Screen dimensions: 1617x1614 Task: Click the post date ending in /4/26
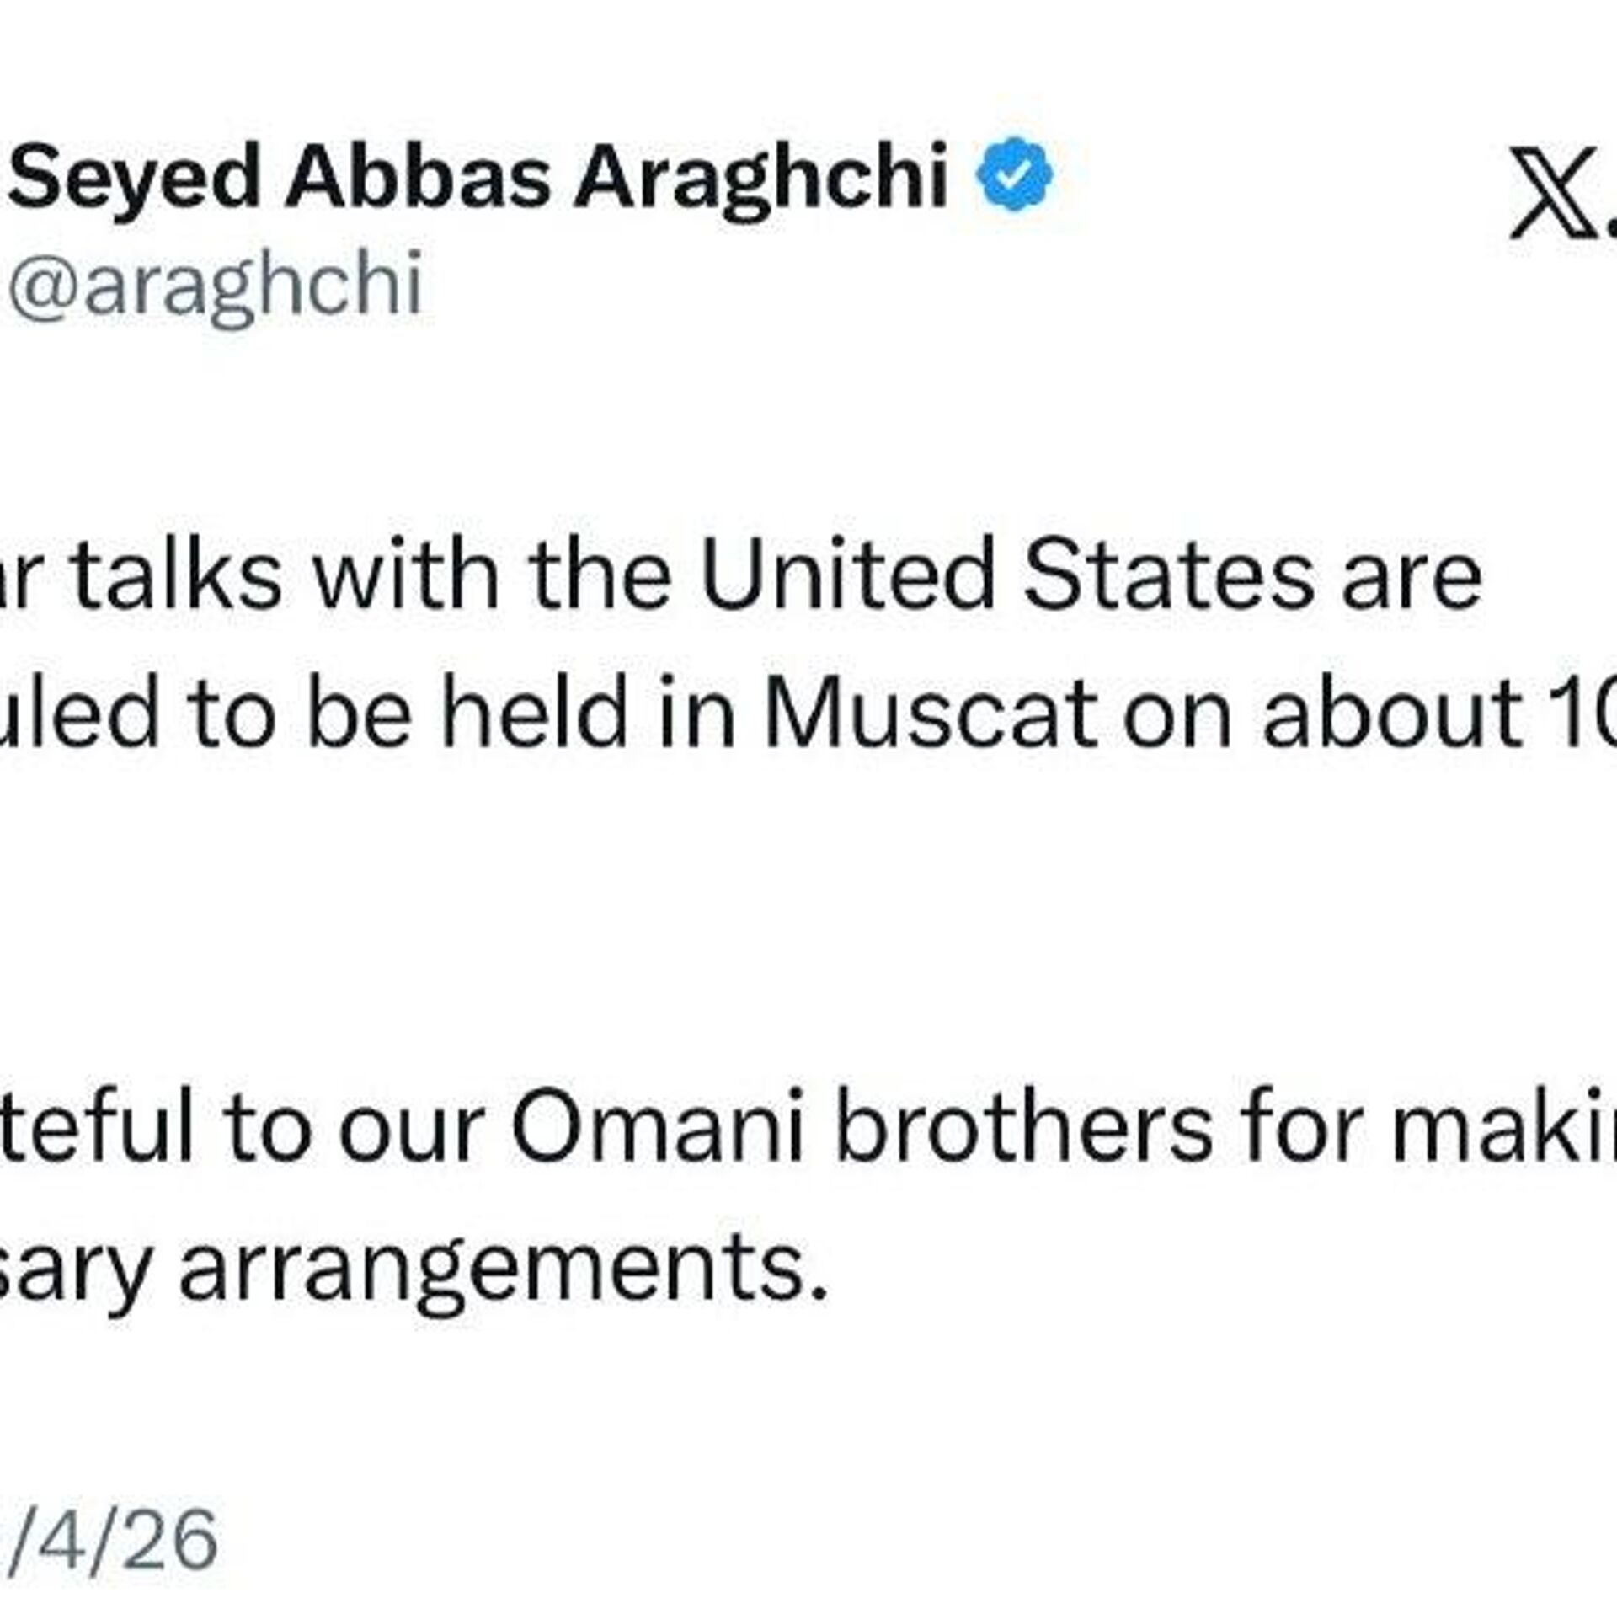tap(114, 1541)
